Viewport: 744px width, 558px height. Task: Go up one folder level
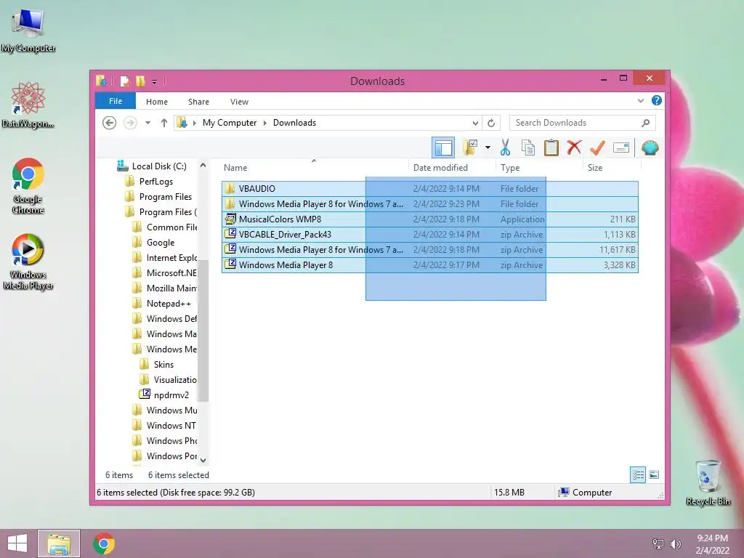click(x=164, y=123)
